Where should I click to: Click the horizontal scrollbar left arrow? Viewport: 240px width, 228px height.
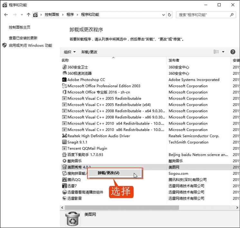pyautogui.click(x=62, y=208)
